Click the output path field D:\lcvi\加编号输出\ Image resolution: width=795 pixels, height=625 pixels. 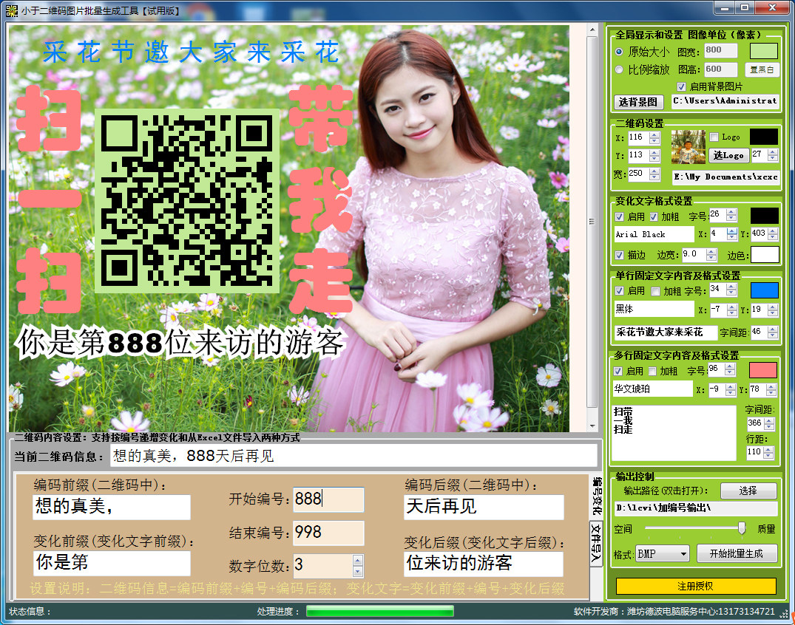point(696,508)
